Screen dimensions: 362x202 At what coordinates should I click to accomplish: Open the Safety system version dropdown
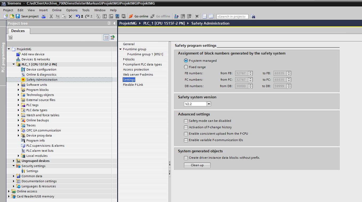tap(209, 104)
